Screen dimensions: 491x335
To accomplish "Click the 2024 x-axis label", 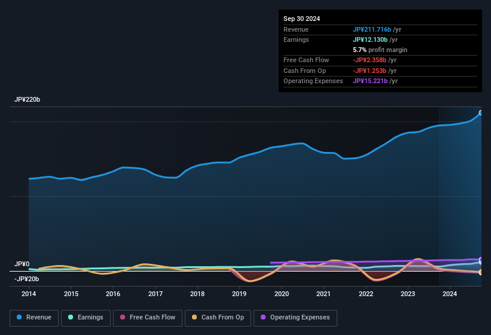I will coord(450,294).
